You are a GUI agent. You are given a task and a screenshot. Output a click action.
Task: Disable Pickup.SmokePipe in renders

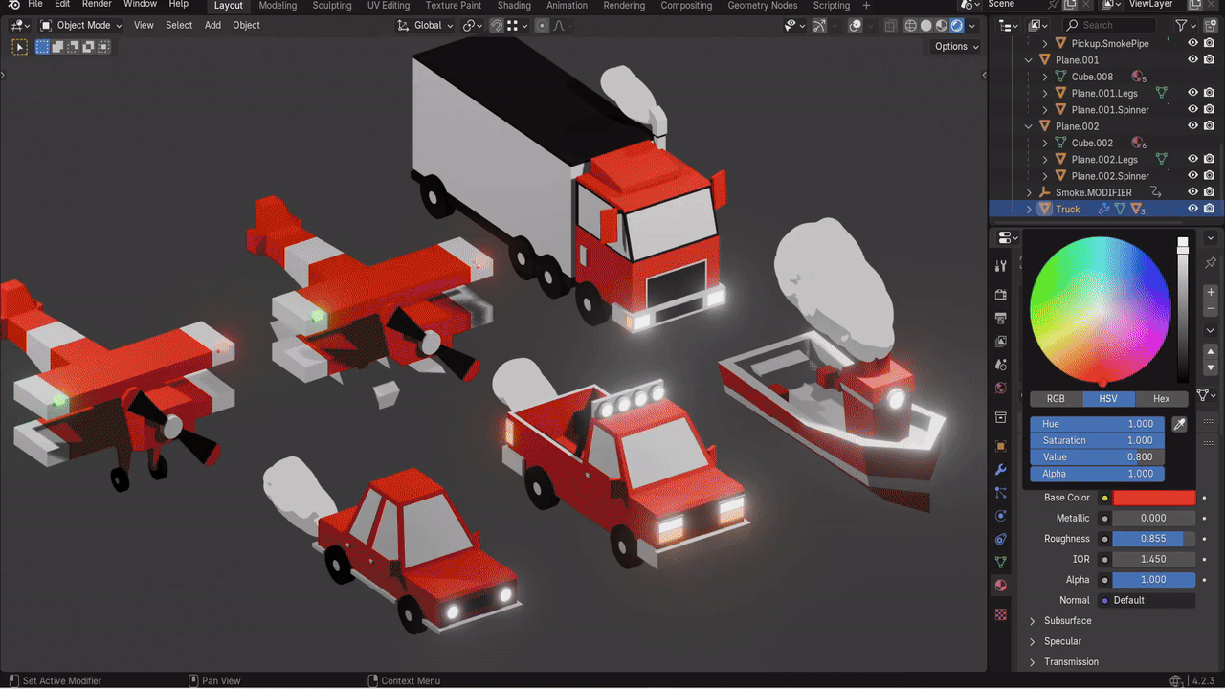(1210, 43)
